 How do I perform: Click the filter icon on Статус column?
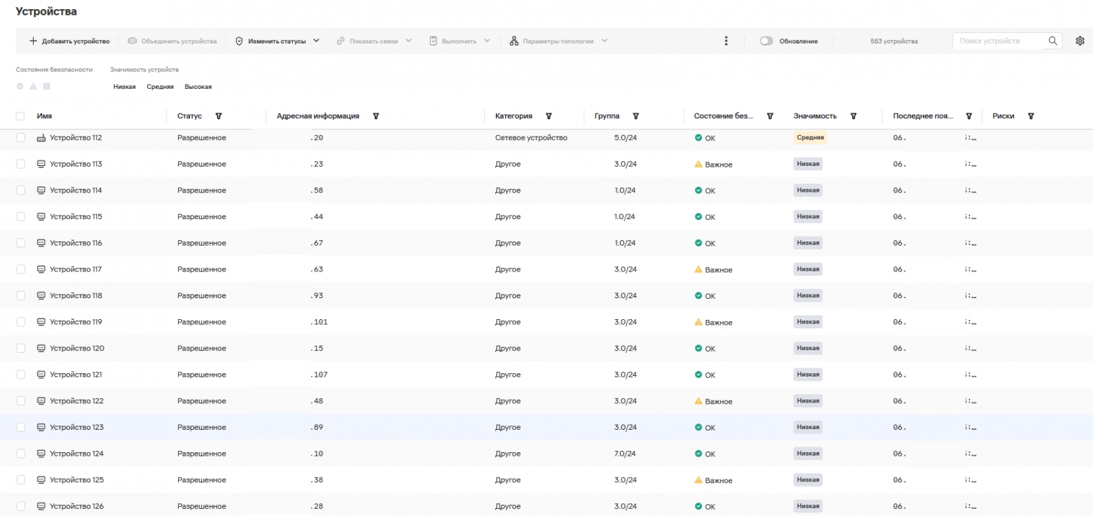coord(219,116)
